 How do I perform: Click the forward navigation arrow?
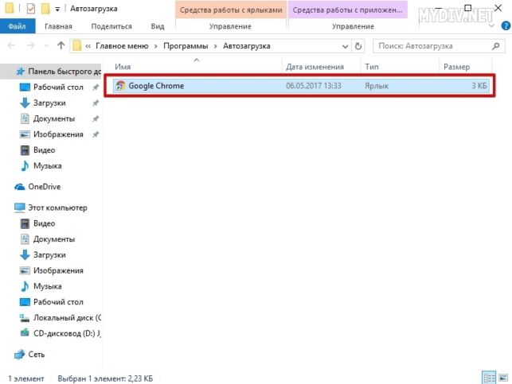31,45
